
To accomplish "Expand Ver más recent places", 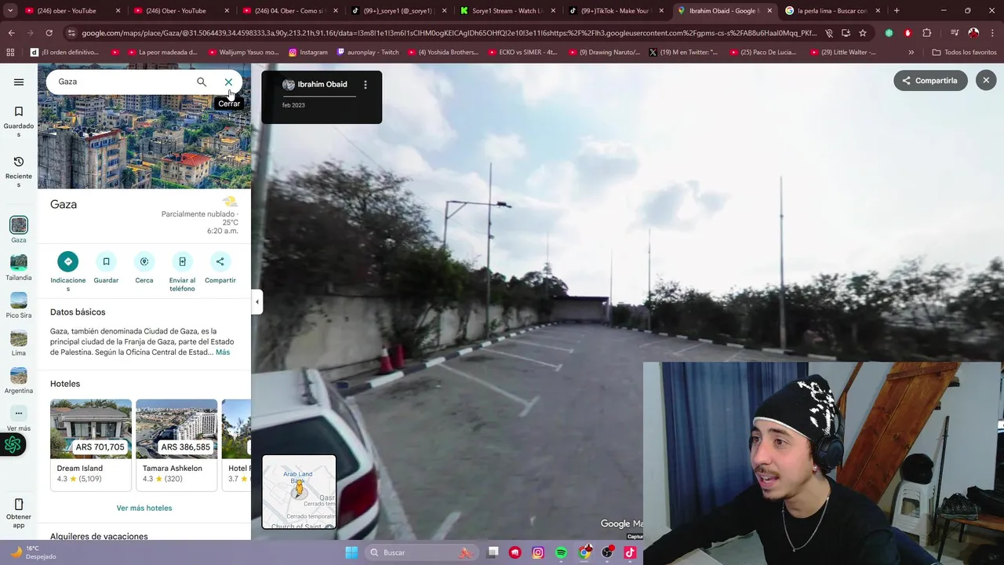I will pyautogui.click(x=19, y=418).
